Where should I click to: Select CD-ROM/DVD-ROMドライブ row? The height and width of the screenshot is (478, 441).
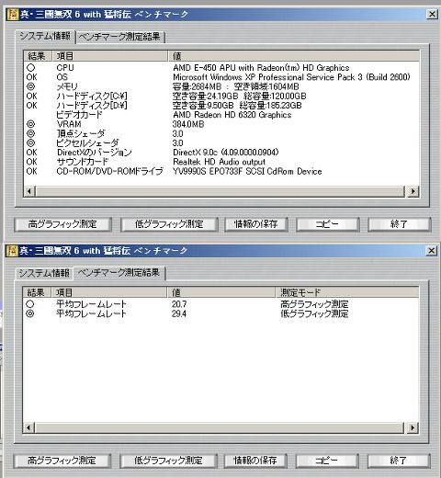pos(221,171)
